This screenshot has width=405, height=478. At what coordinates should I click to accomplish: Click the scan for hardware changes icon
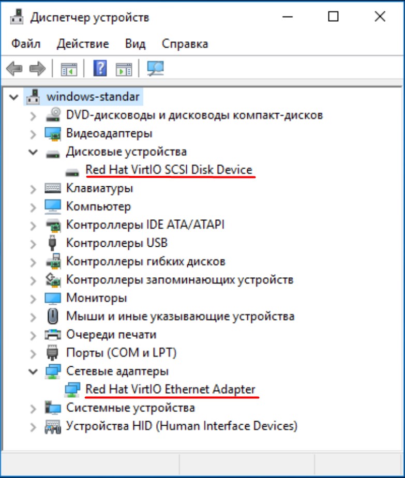coord(155,68)
